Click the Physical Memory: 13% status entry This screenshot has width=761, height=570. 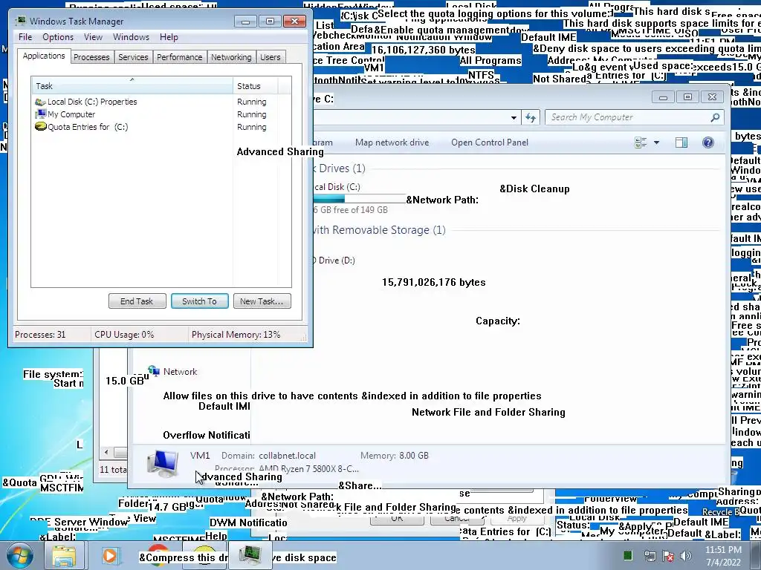[236, 335]
